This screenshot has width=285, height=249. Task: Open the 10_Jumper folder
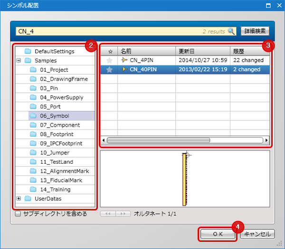(x=49, y=153)
